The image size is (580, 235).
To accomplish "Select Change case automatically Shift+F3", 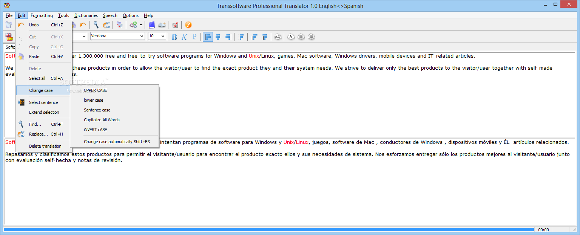I will pyautogui.click(x=114, y=142).
